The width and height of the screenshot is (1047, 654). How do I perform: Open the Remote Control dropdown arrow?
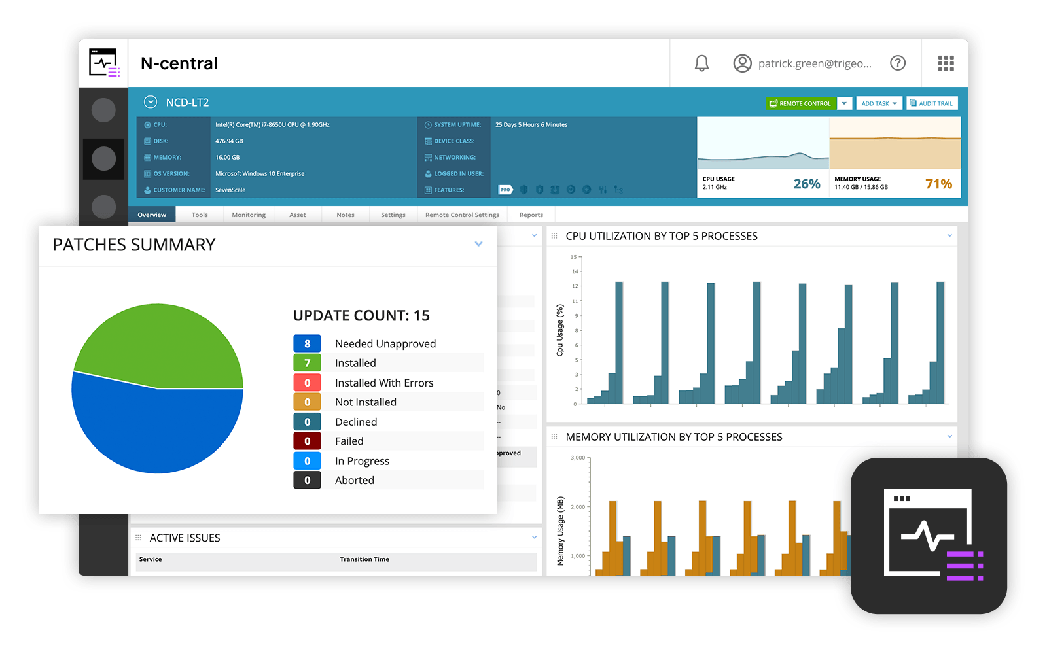[x=845, y=103]
